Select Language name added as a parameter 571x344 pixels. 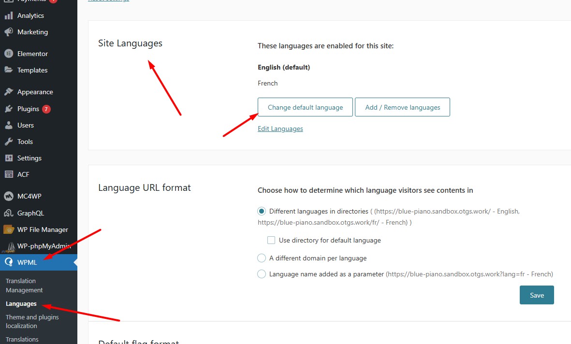pyautogui.click(x=262, y=274)
